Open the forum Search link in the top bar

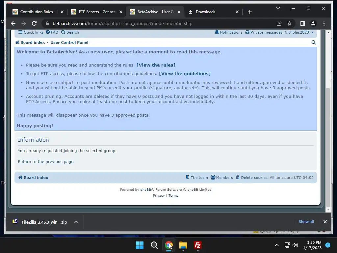click(70, 32)
